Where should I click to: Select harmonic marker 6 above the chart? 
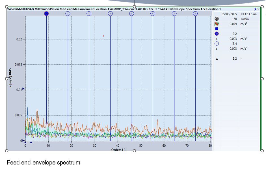(x=153, y=14)
